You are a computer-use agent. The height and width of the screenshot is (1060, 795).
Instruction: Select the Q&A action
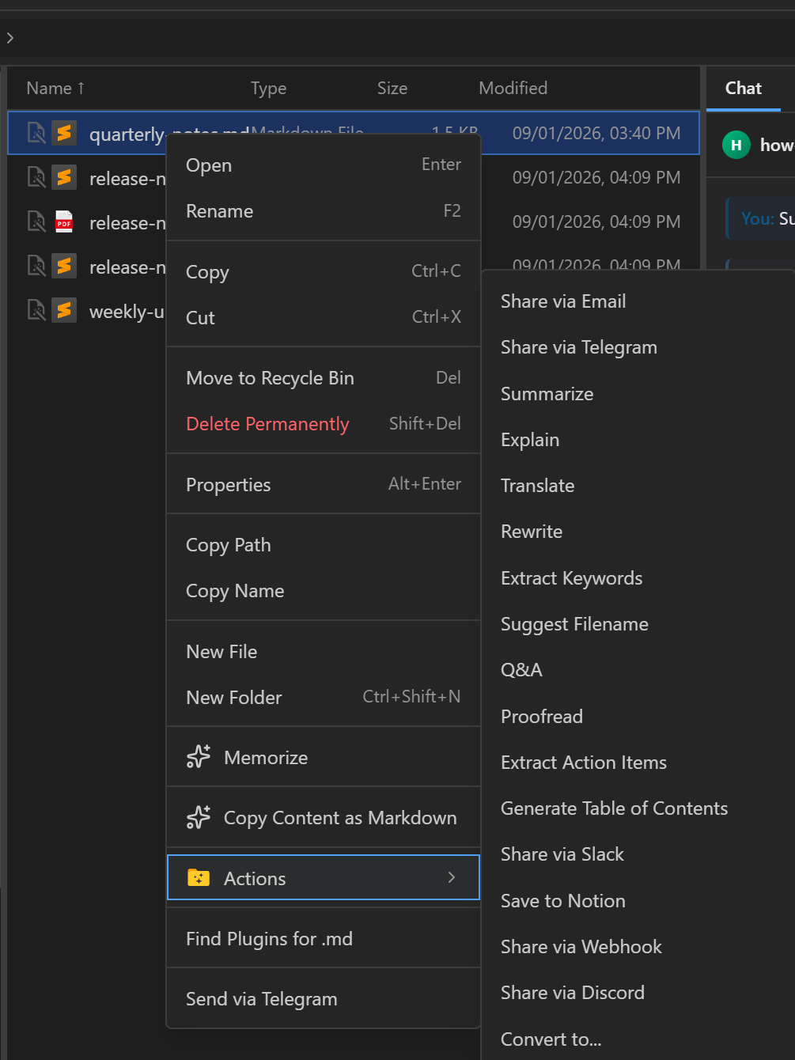[x=638, y=669]
